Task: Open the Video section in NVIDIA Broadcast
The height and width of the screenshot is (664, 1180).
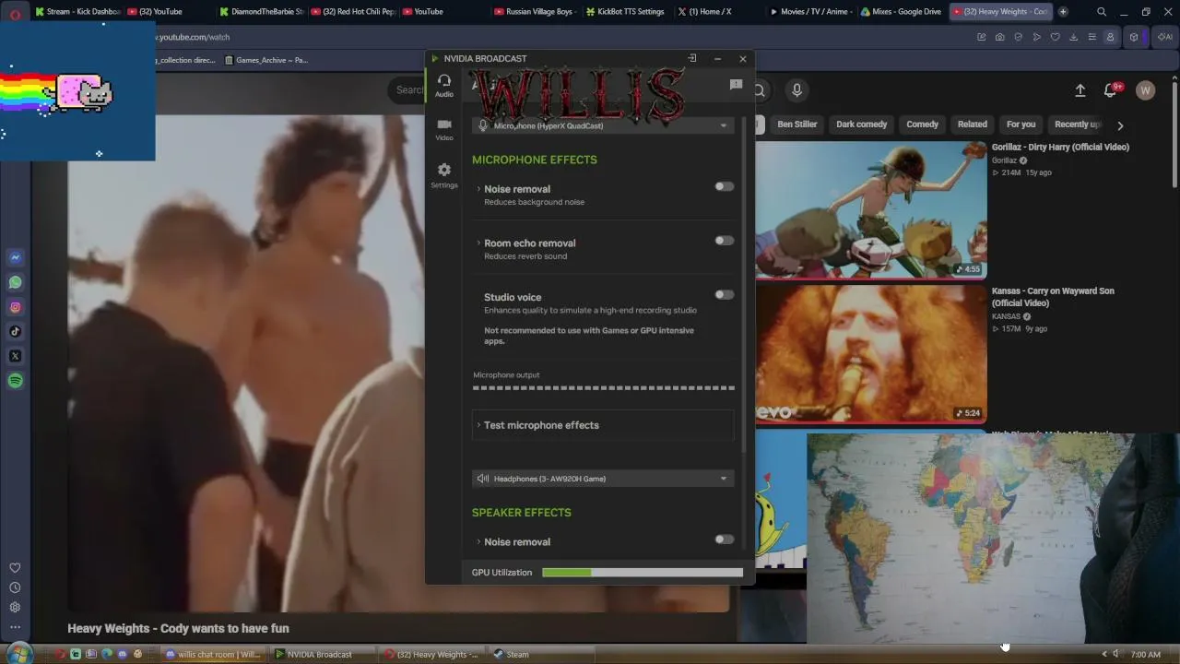Action: (x=444, y=129)
